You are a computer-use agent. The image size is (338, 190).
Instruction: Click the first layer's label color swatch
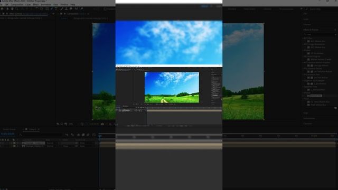[x=14, y=143]
